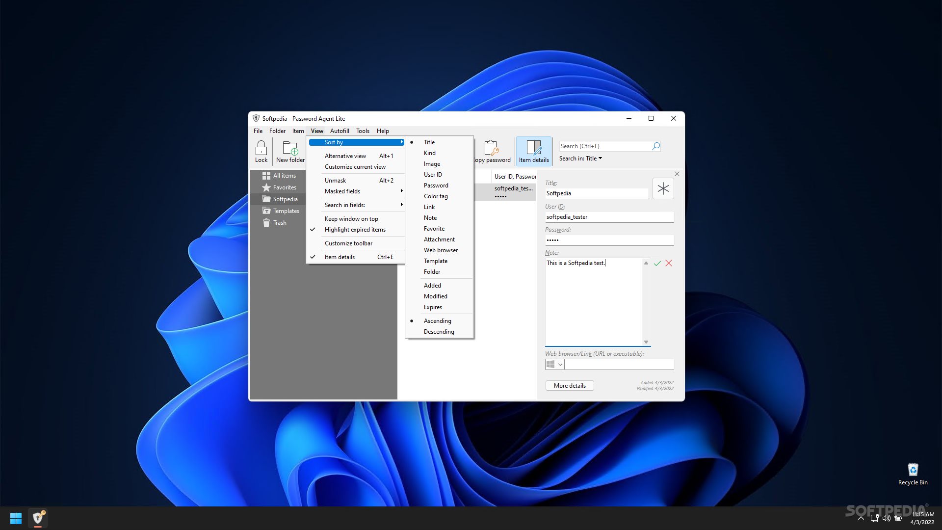This screenshot has height=530, width=942.
Task: Click the More details button
Action: tap(570, 386)
